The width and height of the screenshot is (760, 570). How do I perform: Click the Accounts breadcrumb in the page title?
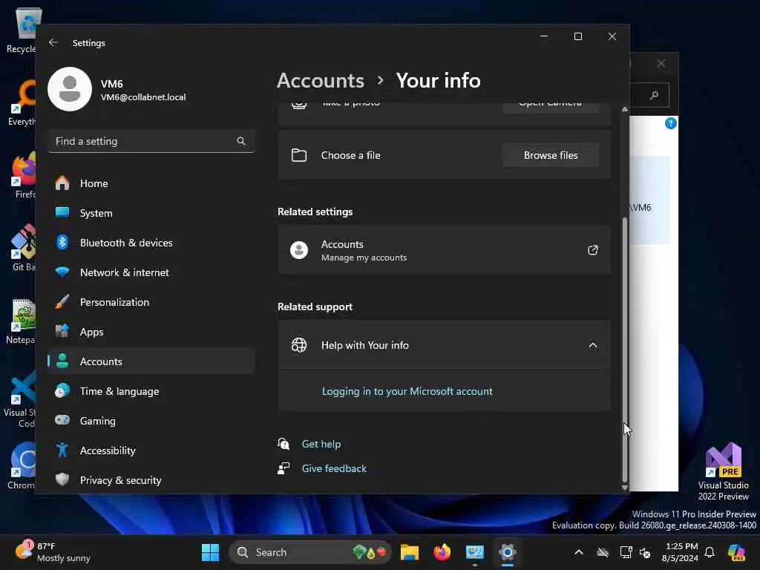[321, 80]
